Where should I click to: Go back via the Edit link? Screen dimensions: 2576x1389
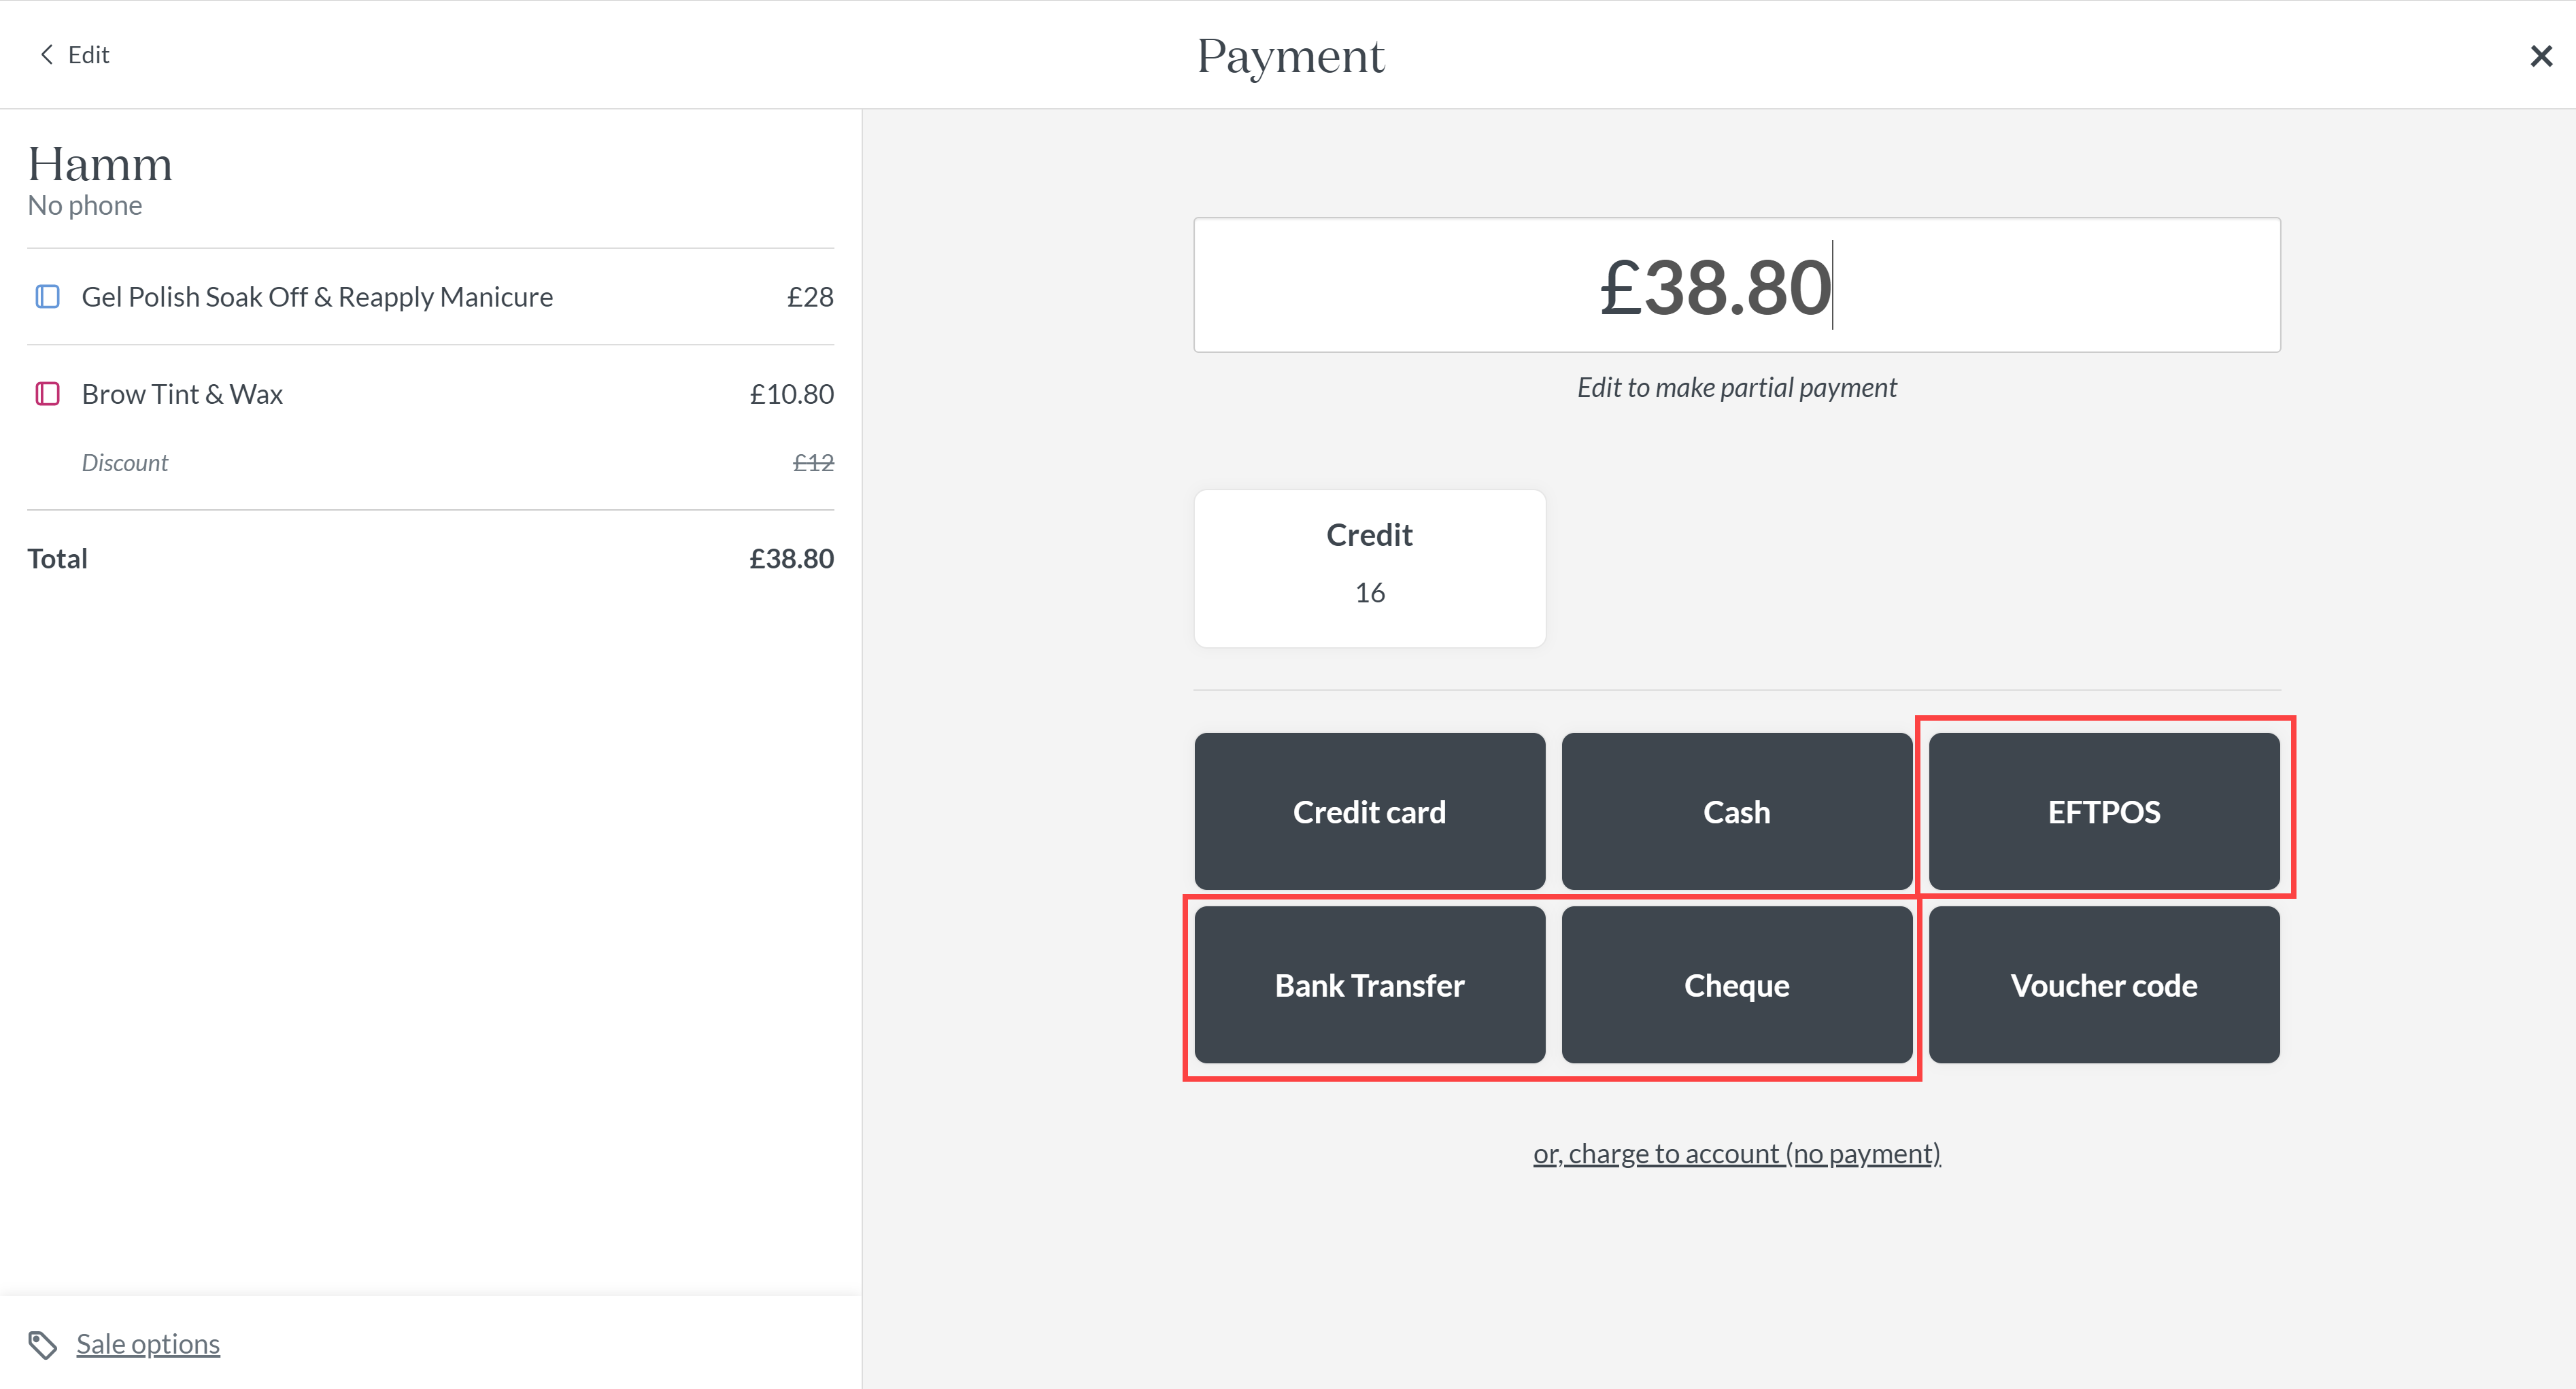coord(88,54)
